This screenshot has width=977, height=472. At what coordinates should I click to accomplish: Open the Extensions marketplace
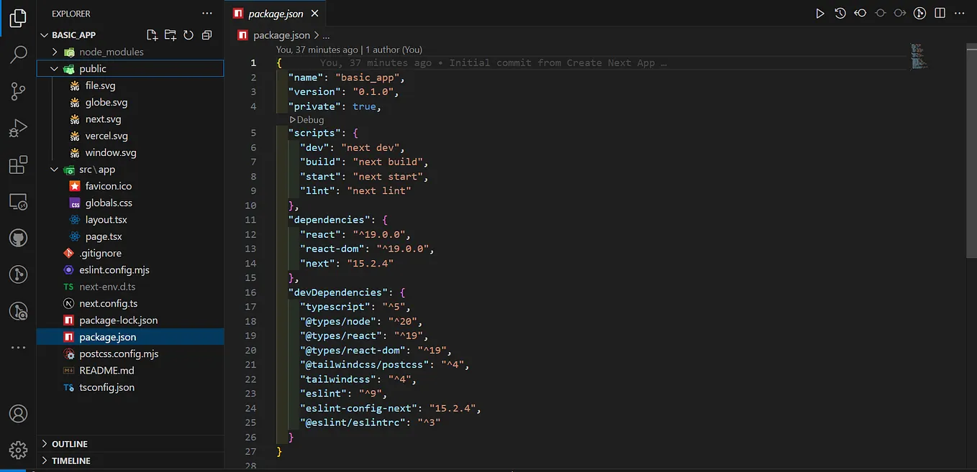(x=18, y=165)
